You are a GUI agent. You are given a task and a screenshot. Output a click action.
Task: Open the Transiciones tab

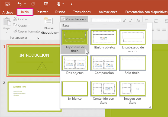click(x=82, y=12)
